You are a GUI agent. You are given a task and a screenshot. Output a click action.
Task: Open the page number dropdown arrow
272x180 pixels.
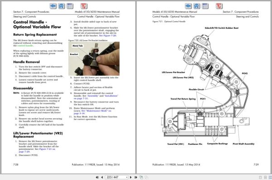127,177
